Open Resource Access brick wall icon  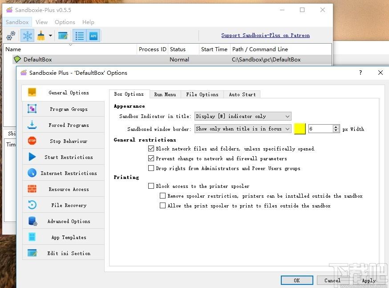pos(32,189)
